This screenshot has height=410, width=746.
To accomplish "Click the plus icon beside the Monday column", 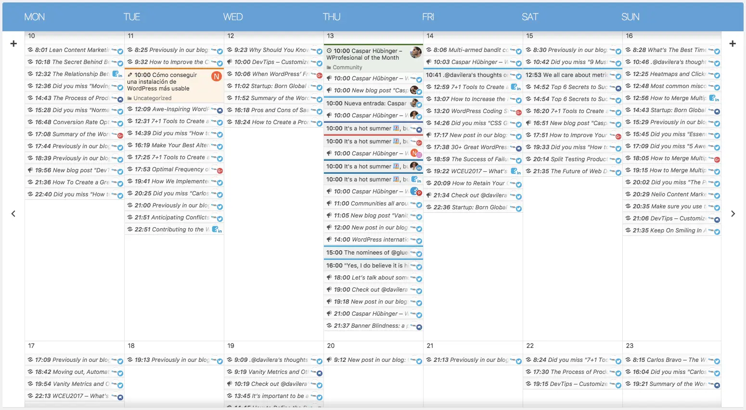I will [x=13, y=44].
